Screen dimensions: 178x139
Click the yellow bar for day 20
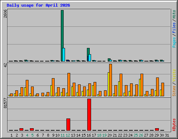click(108, 84)
